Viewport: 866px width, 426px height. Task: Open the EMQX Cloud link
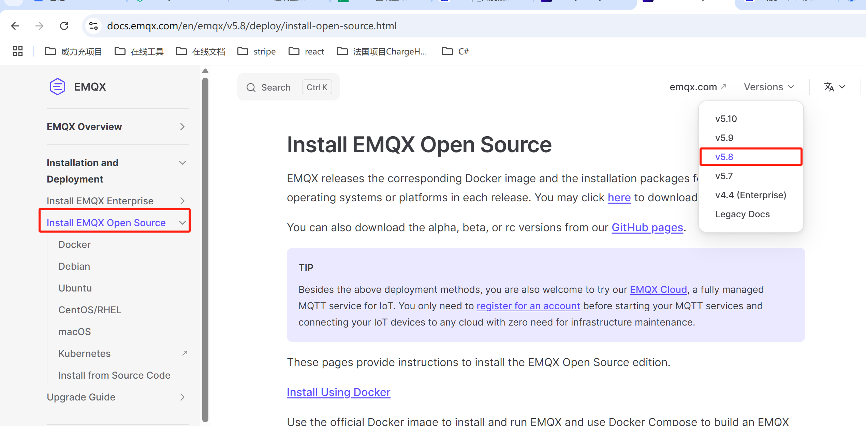click(658, 289)
